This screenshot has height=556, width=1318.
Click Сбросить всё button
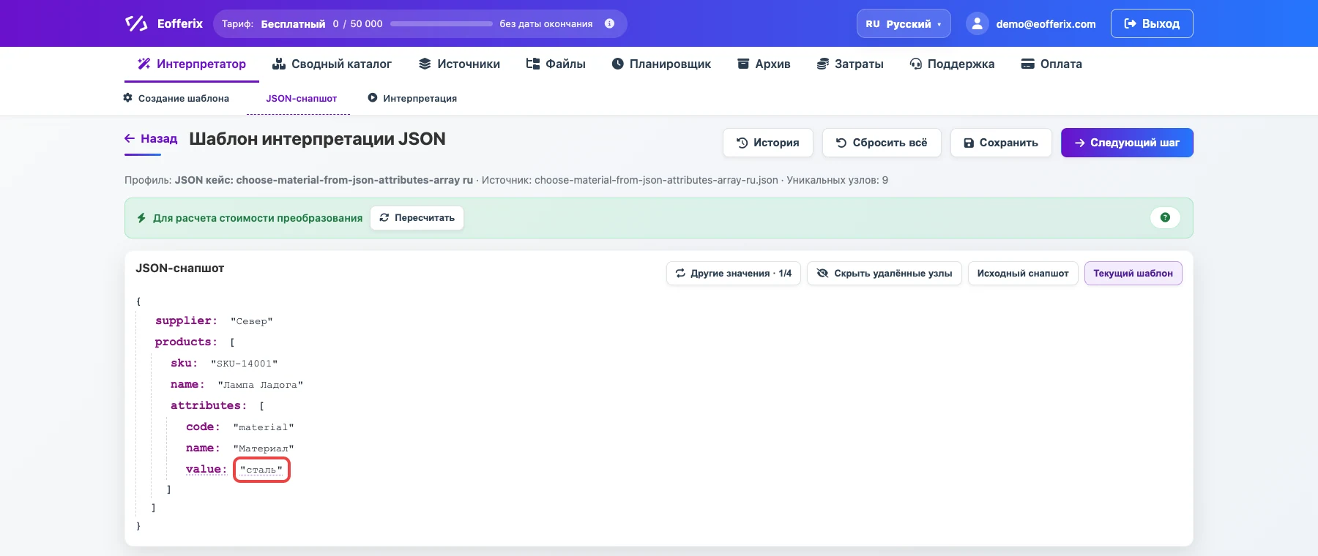point(882,143)
